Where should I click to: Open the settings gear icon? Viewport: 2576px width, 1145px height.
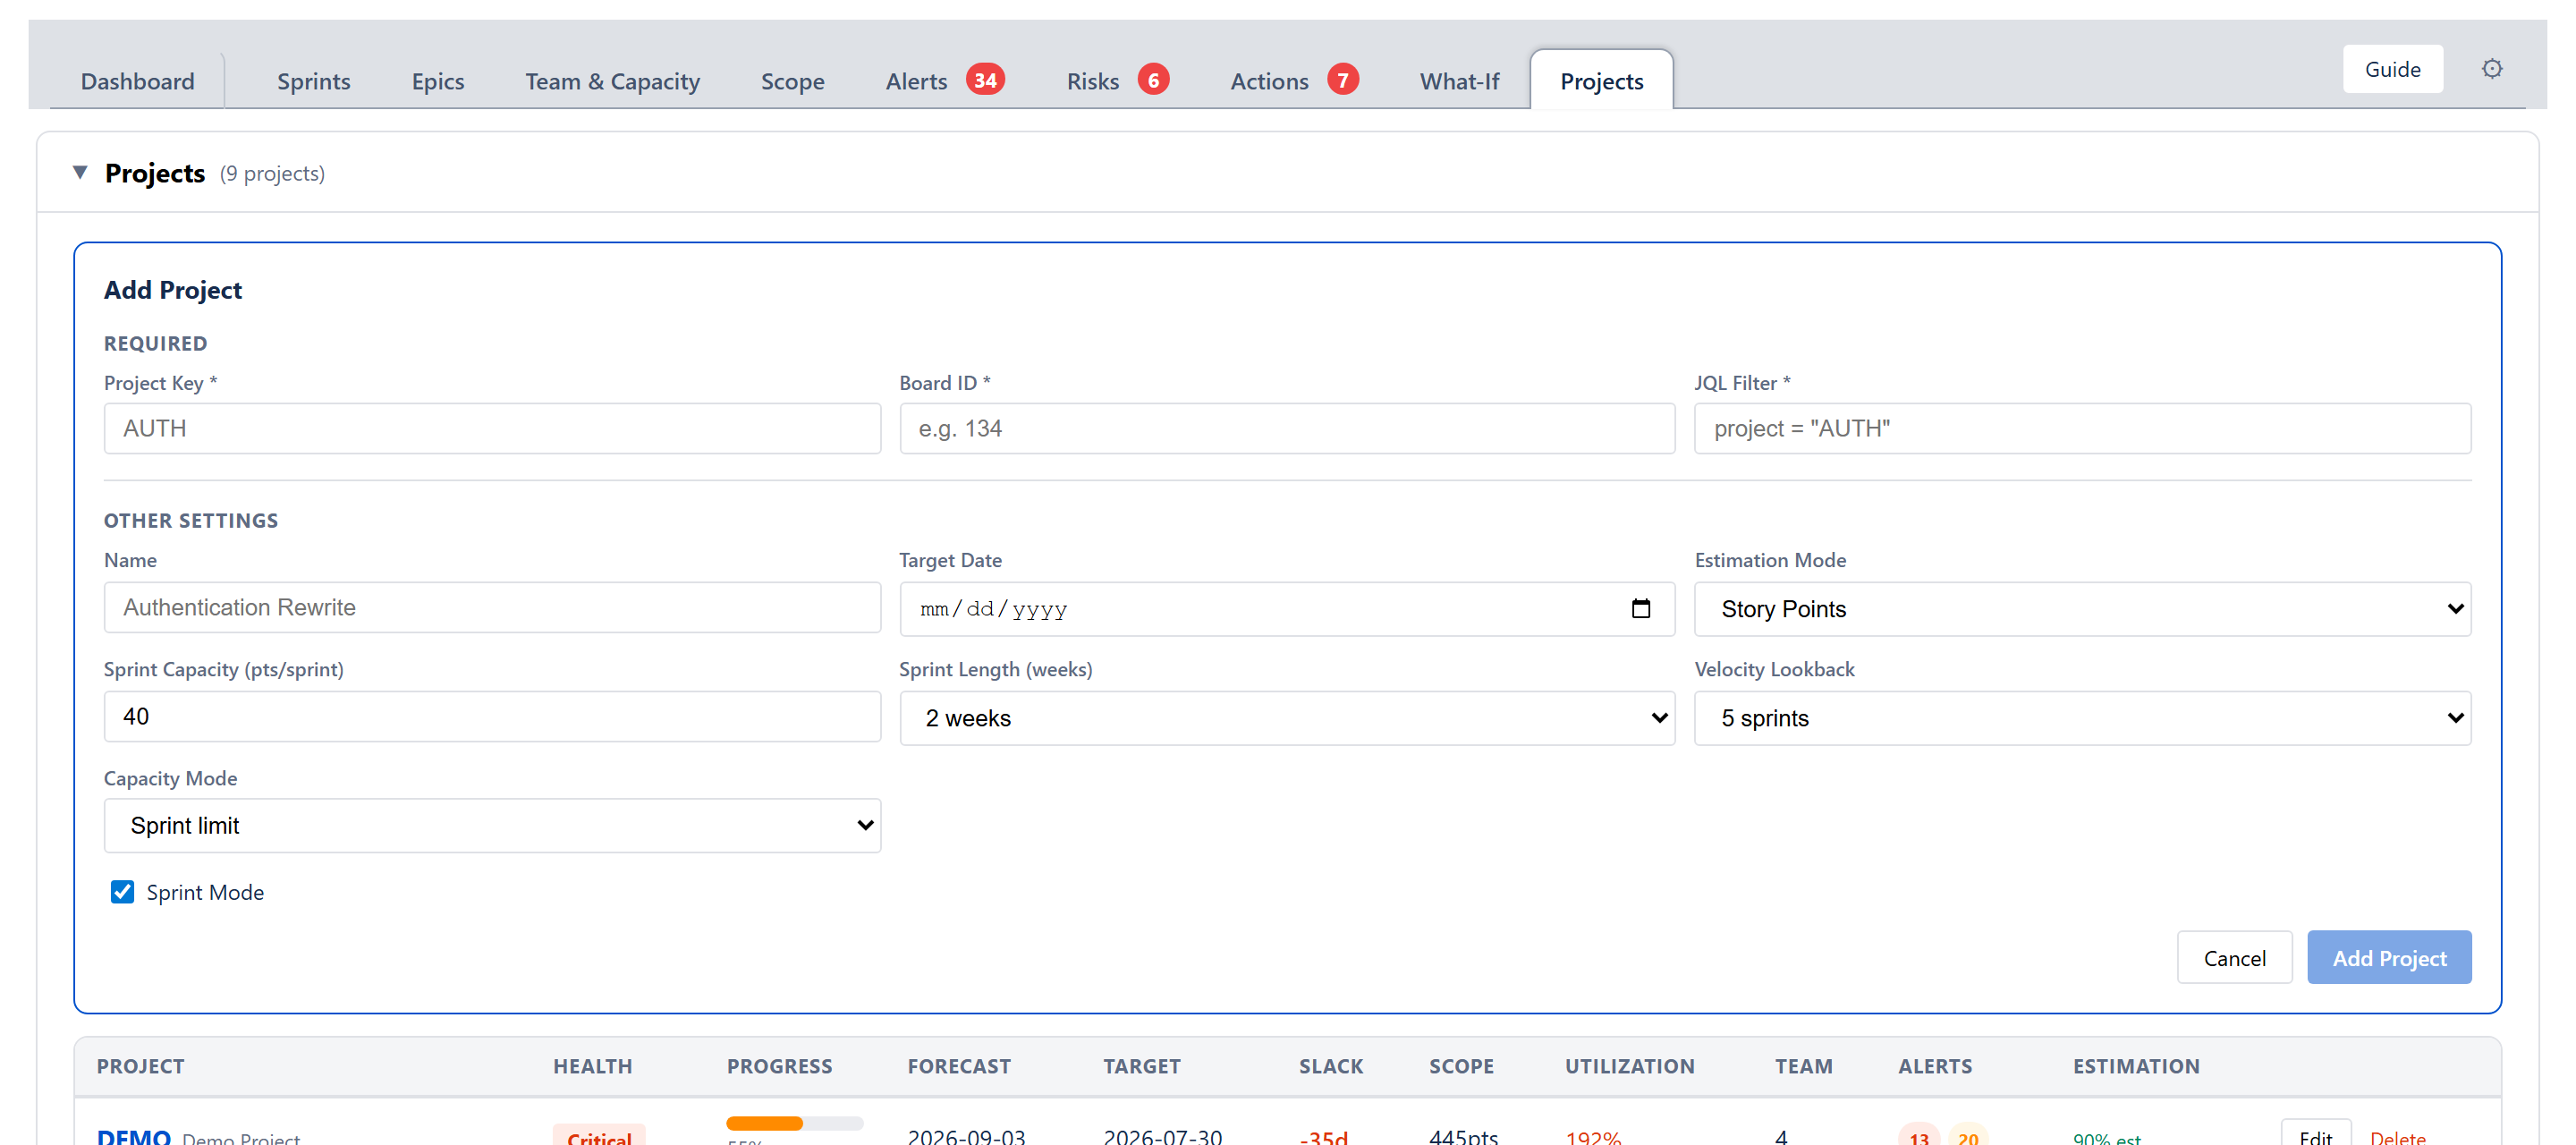pyautogui.click(x=2491, y=68)
